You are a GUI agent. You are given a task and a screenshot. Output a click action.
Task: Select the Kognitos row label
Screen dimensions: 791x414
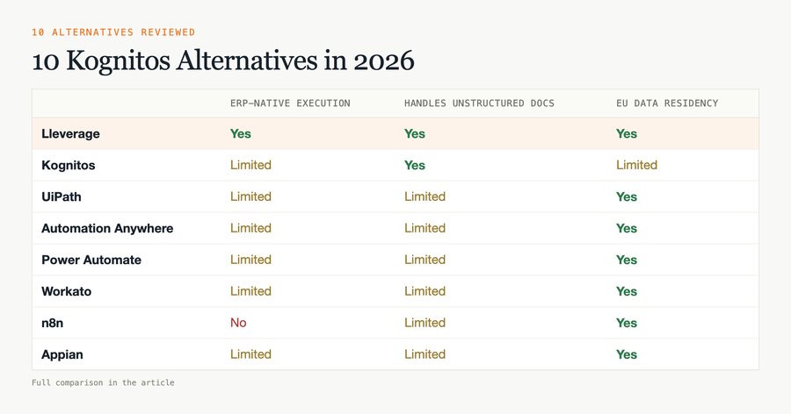click(x=68, y=165)
